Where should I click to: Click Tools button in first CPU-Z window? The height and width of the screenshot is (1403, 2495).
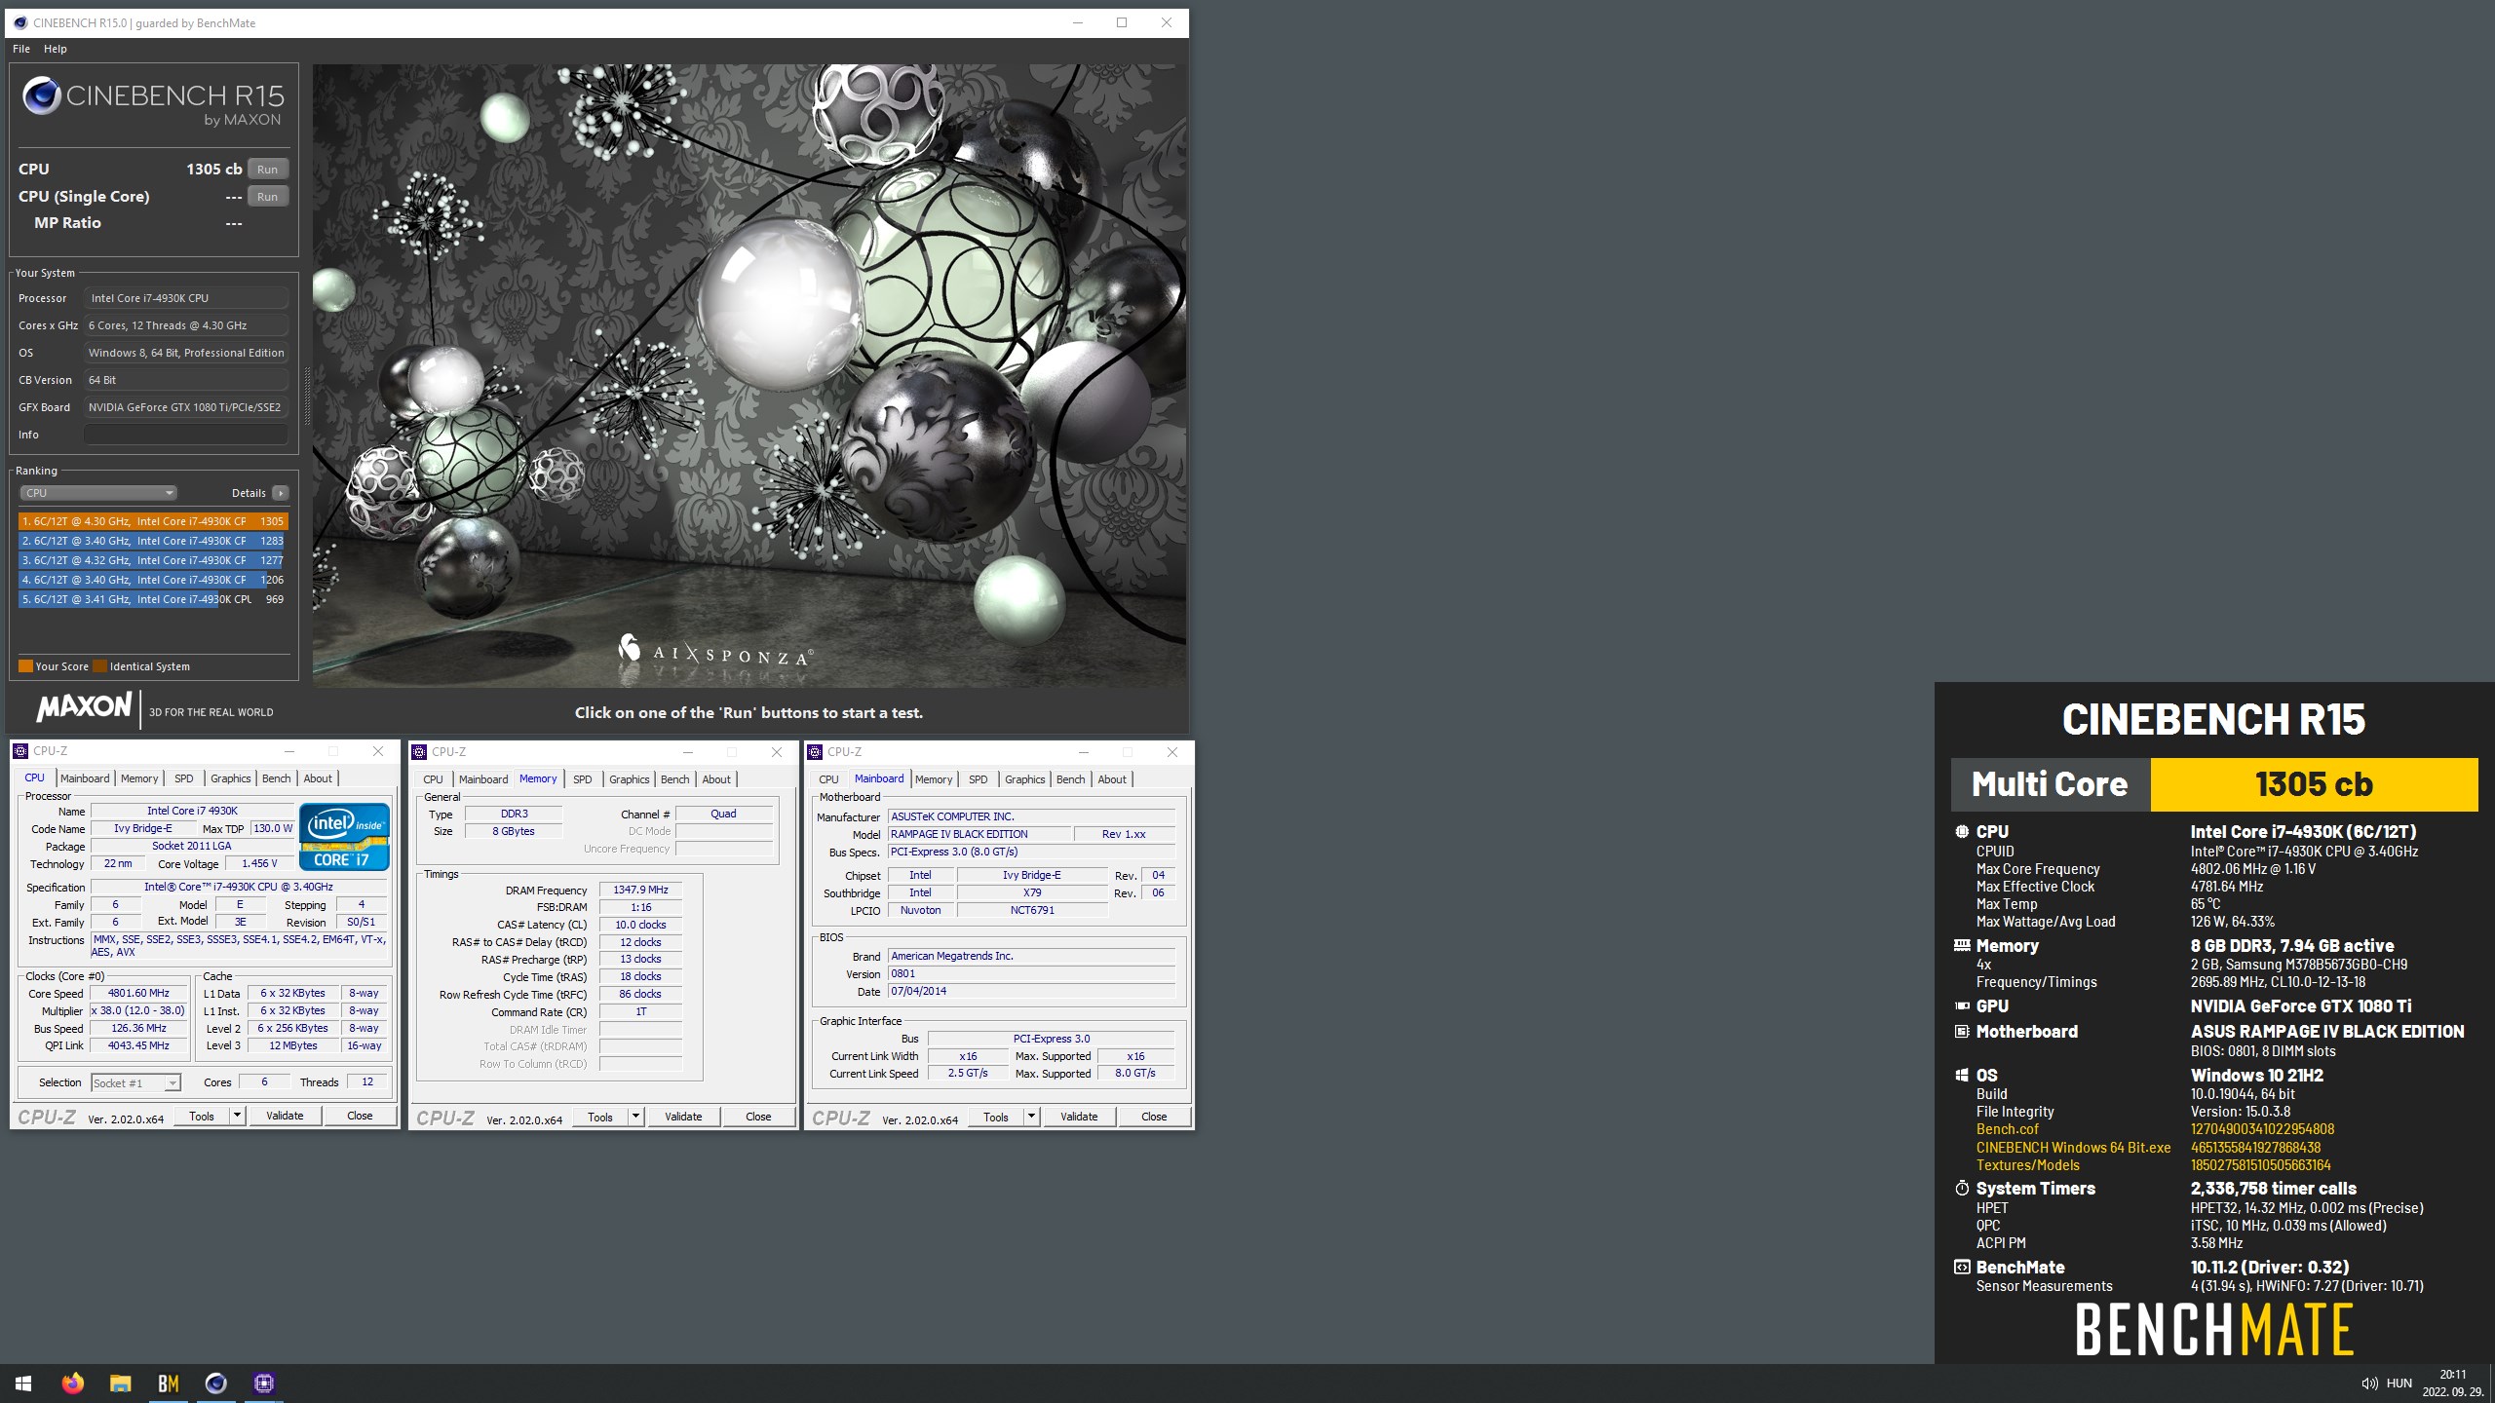coord(202,1116)
